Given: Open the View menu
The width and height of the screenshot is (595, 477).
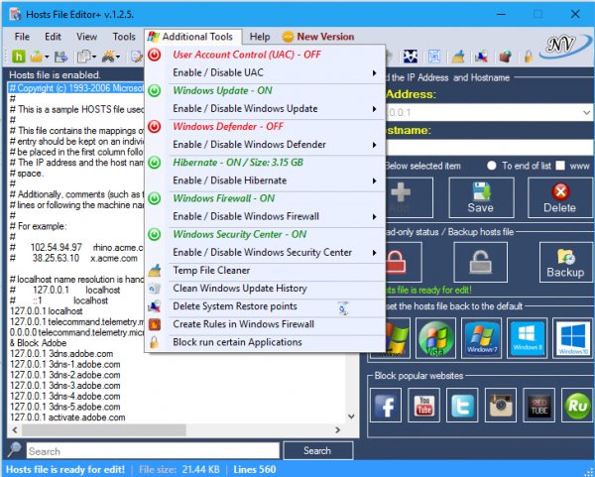Looking at the screenshot, I should pyautogui.click(x=86, y=37).
